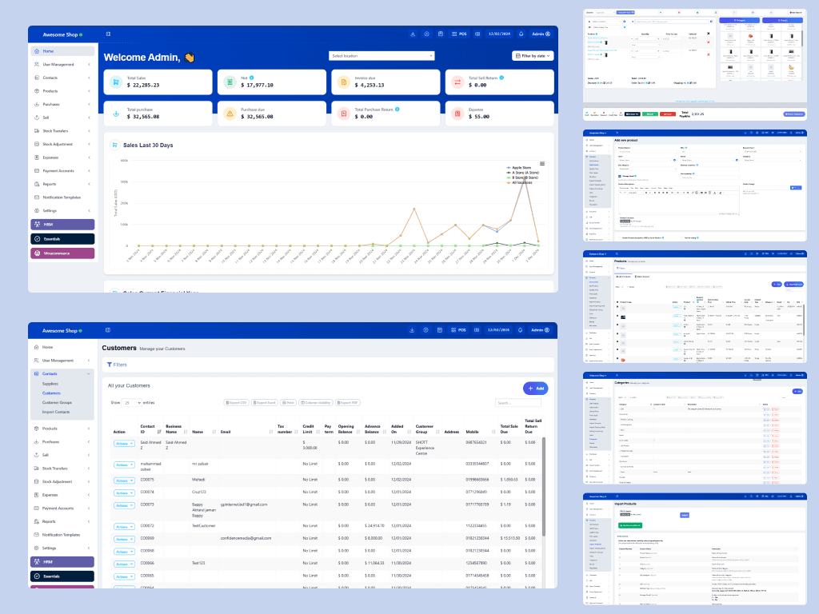Click Expense icon on dashboard card

(x=457, y=114)
